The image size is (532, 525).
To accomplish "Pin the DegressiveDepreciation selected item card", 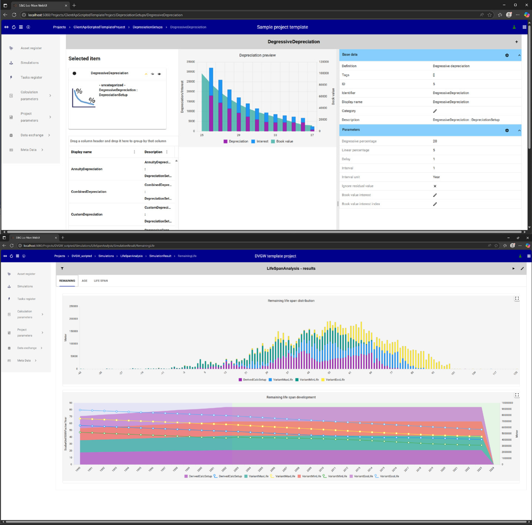I will tap(152, 74).
